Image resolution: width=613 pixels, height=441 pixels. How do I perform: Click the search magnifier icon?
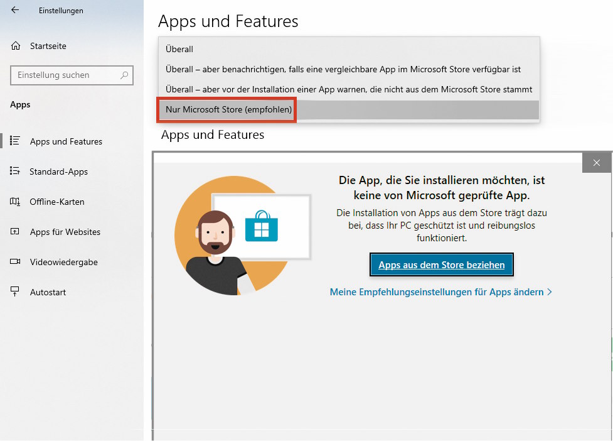click(124, 75)
